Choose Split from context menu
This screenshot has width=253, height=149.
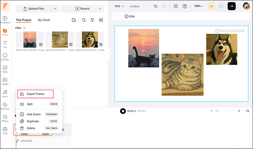[x=39, y=104]
